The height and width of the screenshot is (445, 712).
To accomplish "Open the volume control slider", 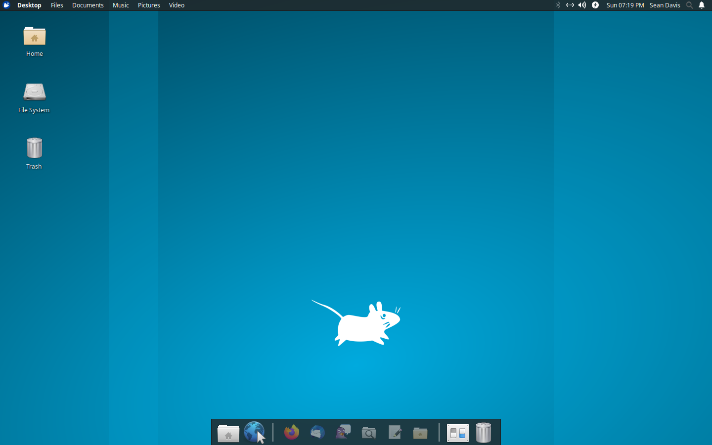I will click(x=582, y=5).
